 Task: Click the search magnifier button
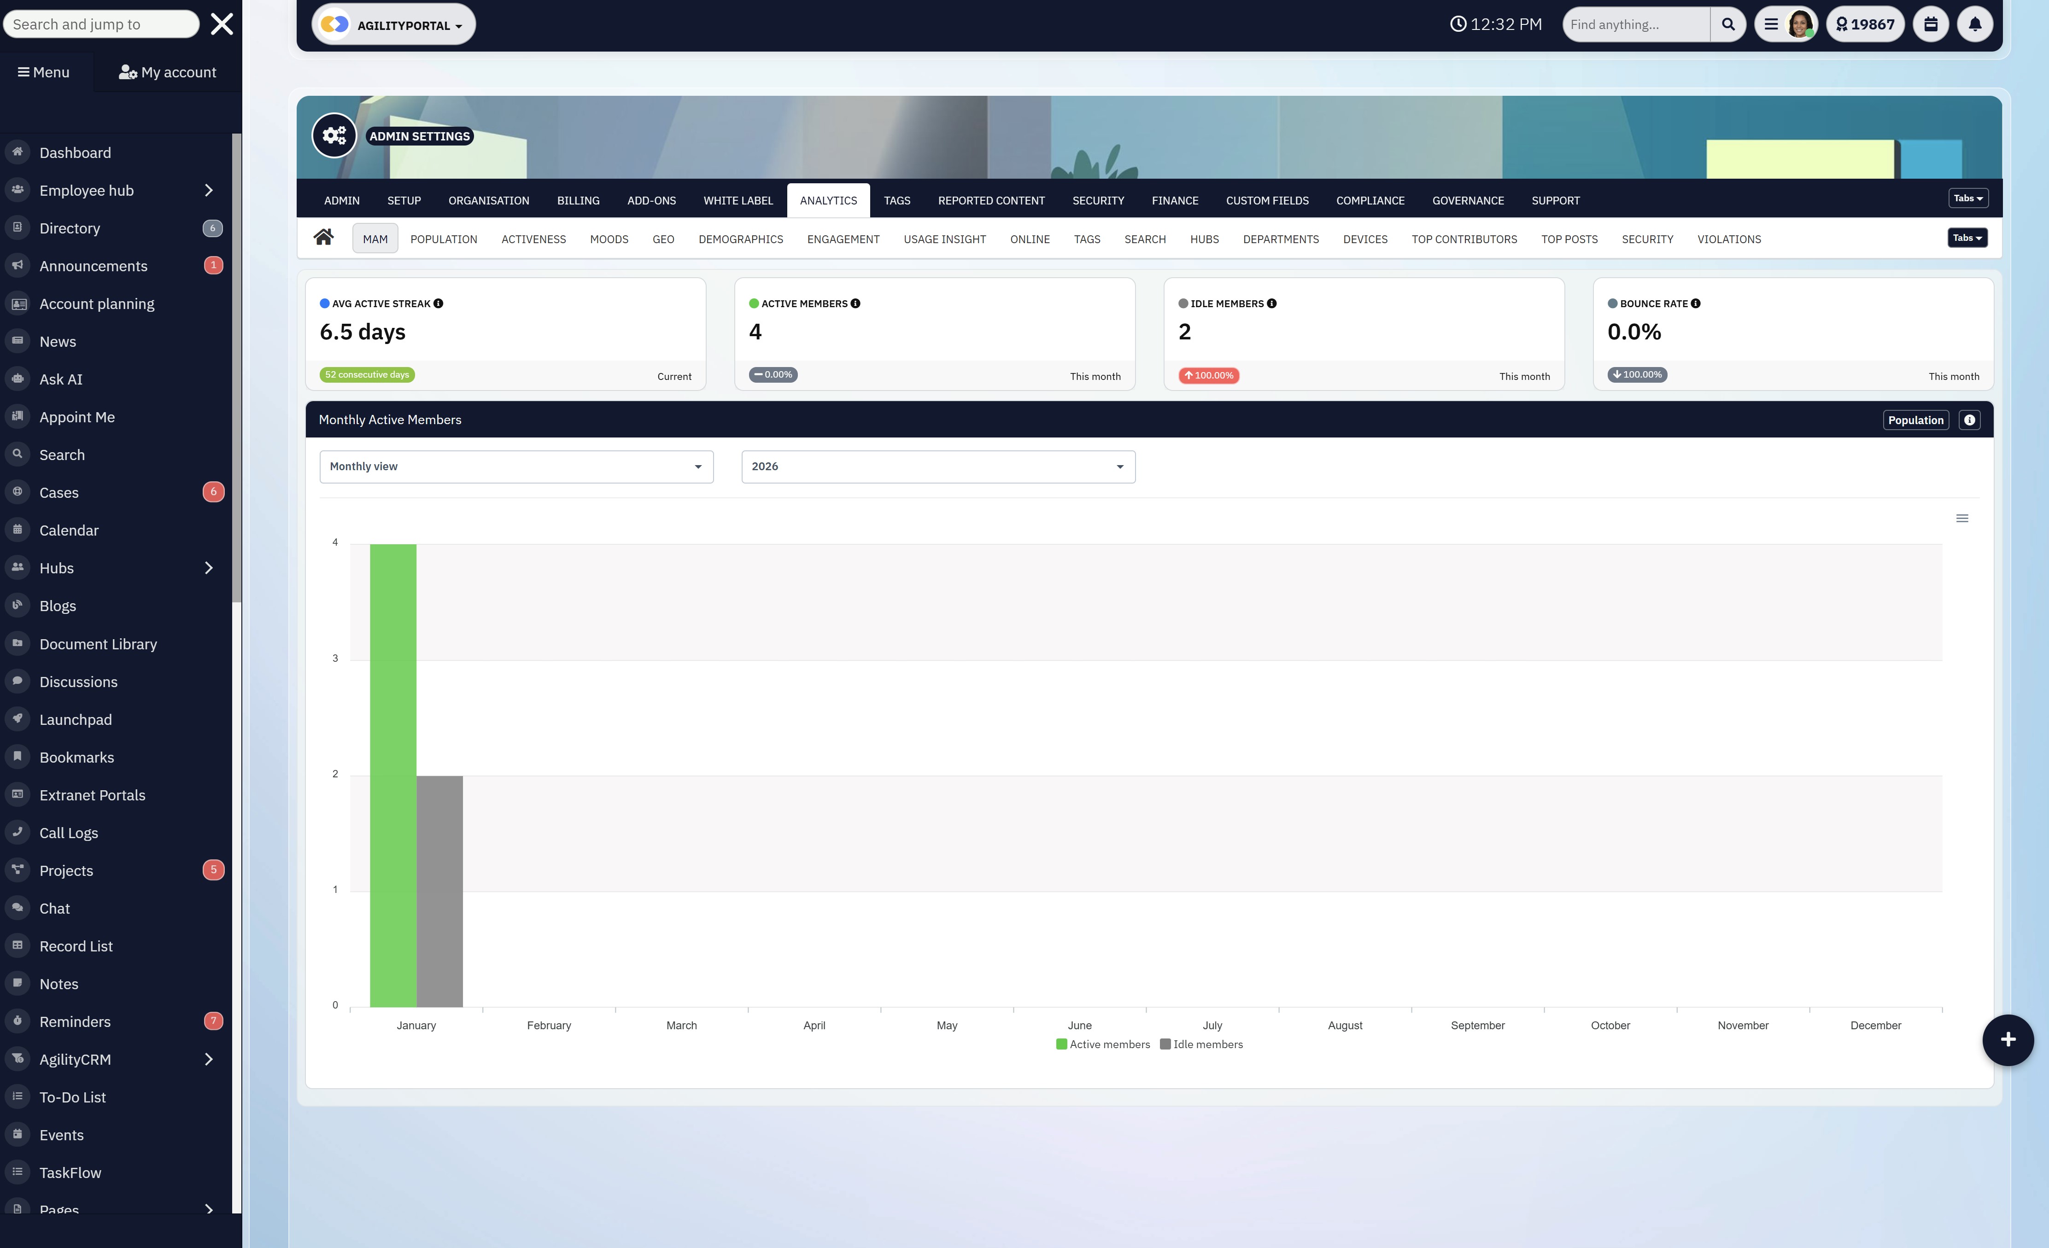coord(1728,24)
